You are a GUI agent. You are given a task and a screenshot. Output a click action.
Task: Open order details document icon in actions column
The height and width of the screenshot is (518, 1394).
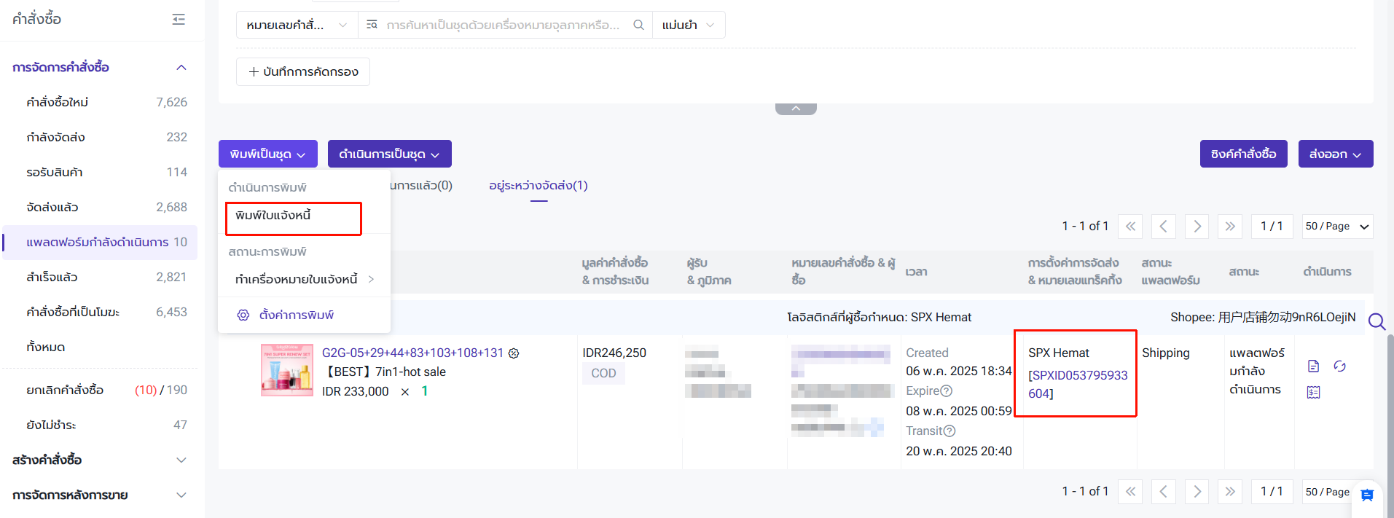click(1313, 366)
